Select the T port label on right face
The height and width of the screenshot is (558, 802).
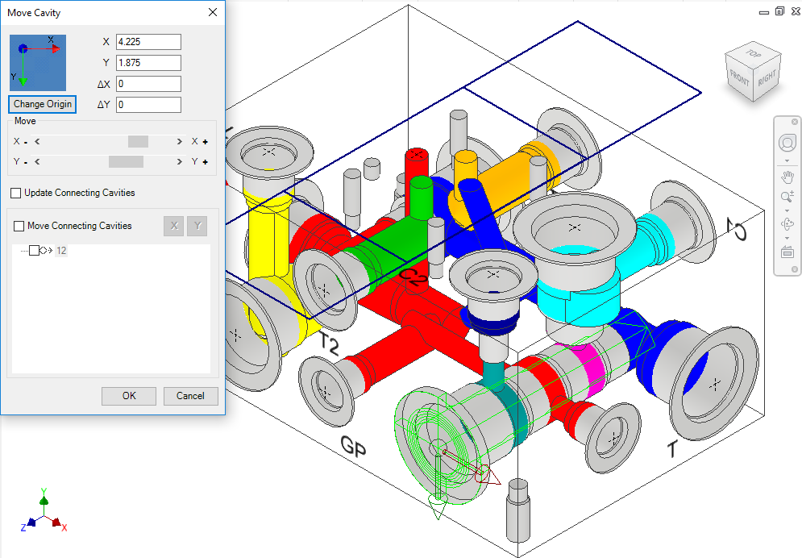[x=673, y=448]
